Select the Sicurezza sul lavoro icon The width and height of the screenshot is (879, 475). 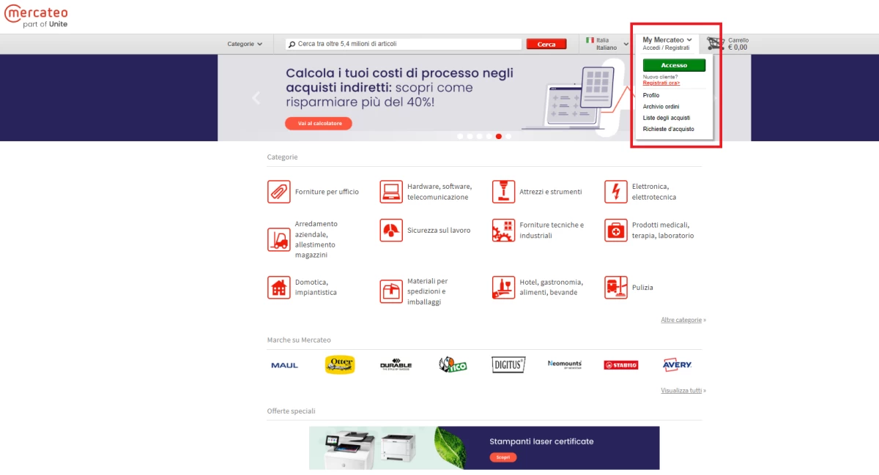pos(391,231)
